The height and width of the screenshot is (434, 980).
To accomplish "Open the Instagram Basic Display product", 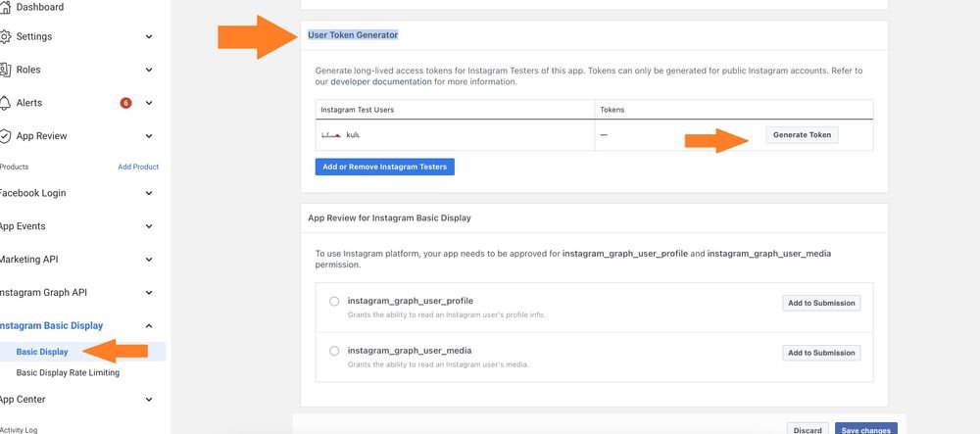I will tap(51, 326).
